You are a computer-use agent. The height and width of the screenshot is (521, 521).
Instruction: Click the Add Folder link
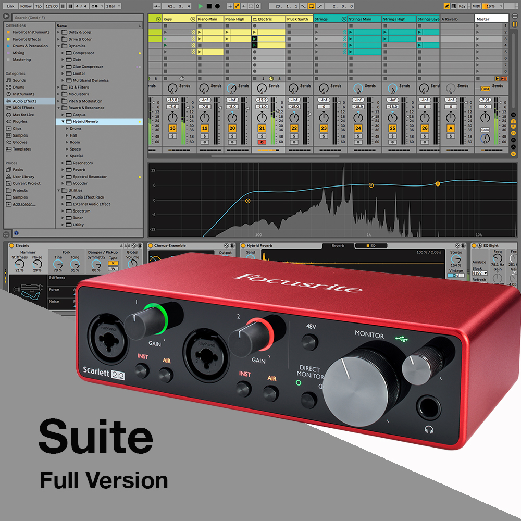pyautogui.click(x=24, y=204)
